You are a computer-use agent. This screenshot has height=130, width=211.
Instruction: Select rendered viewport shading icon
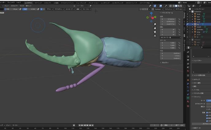[181, 6]
